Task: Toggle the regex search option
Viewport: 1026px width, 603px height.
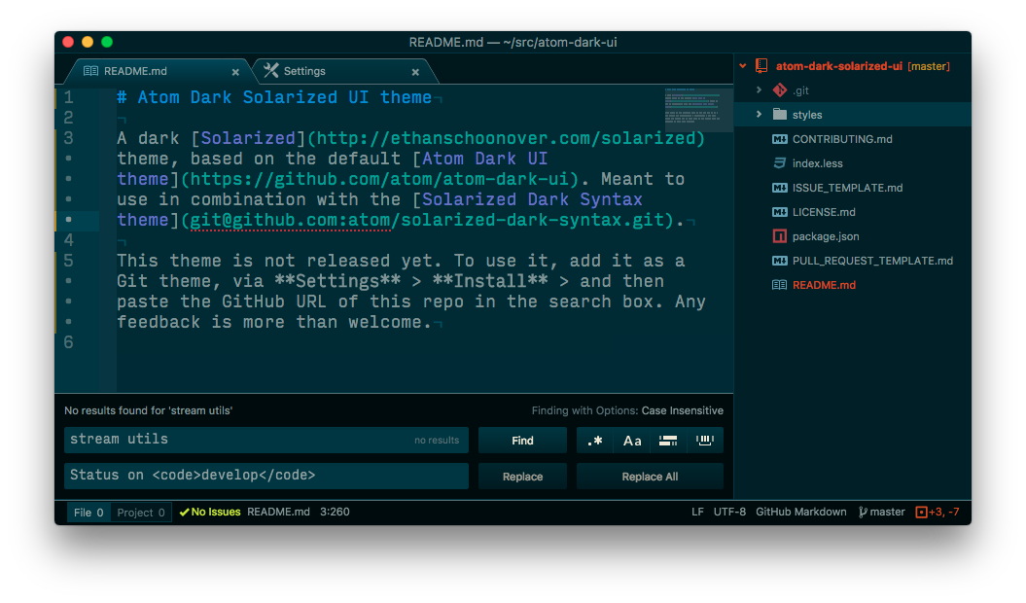Action: (595, 441)
